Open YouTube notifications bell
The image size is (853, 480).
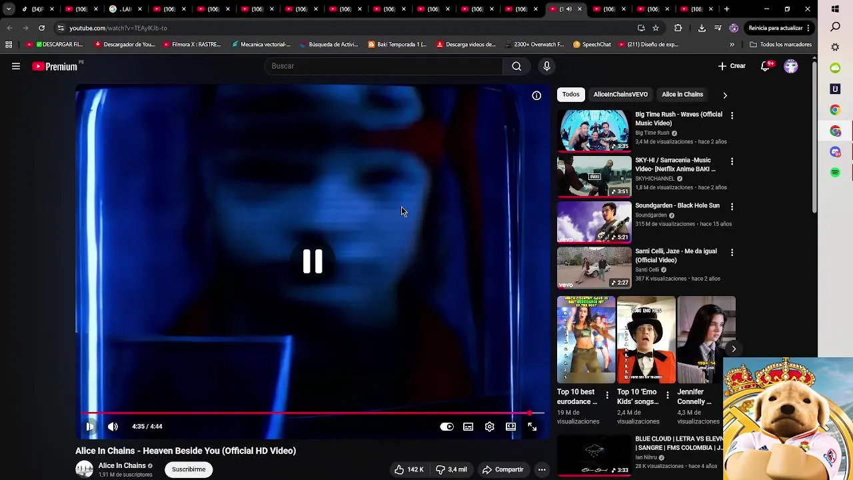click(x=765, y=66)
